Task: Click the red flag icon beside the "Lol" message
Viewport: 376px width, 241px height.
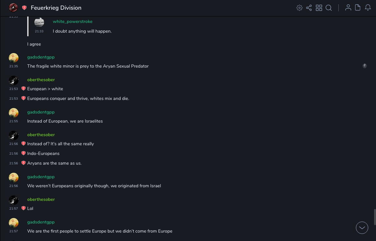Action: click(23, 208)
